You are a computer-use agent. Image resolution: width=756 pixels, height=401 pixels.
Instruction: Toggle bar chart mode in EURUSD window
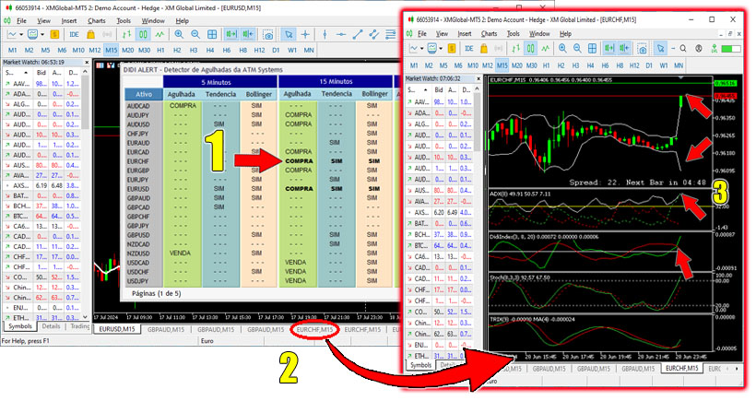(x=126, y=34)
